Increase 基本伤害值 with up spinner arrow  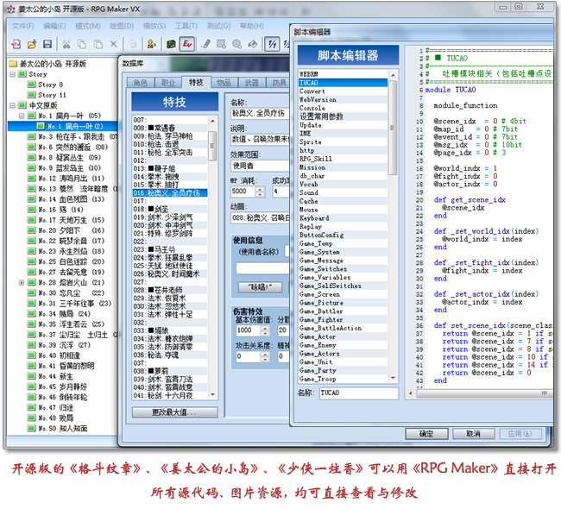(x=265, y=328)
